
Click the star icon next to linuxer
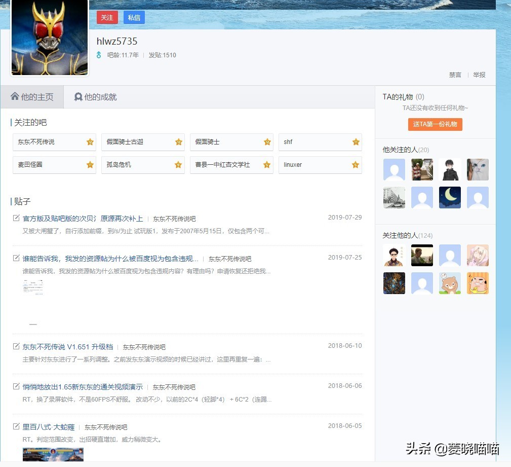pyautogui.click(x=356, y=165)
